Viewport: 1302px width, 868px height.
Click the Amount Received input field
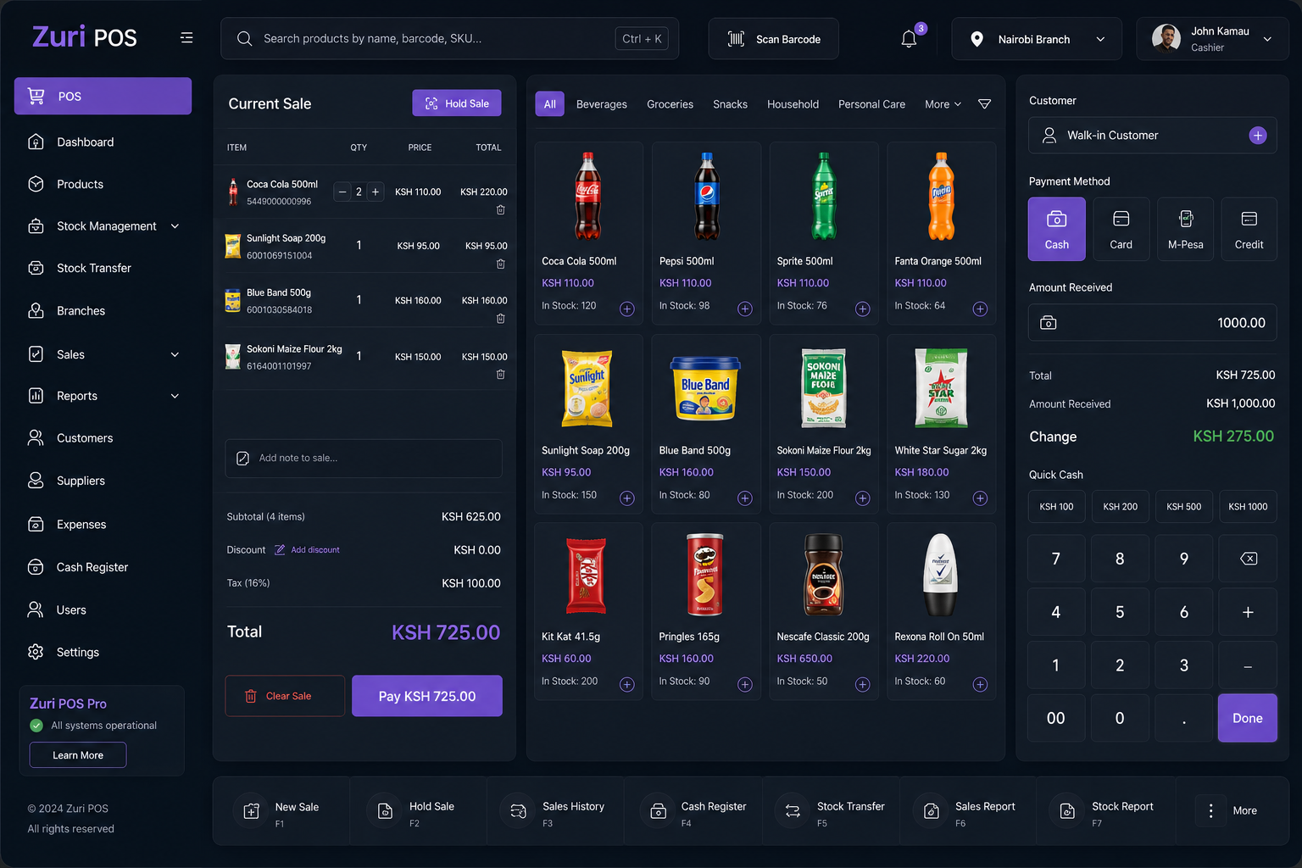coord(1153,323)
